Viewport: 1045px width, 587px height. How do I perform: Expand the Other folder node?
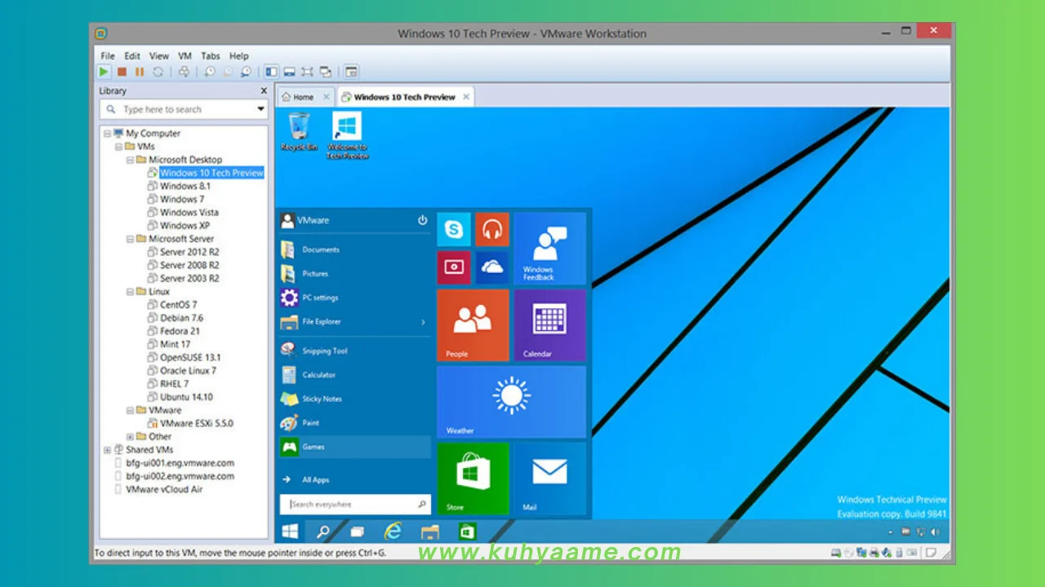pyautogui.click(x=130, y=436)
